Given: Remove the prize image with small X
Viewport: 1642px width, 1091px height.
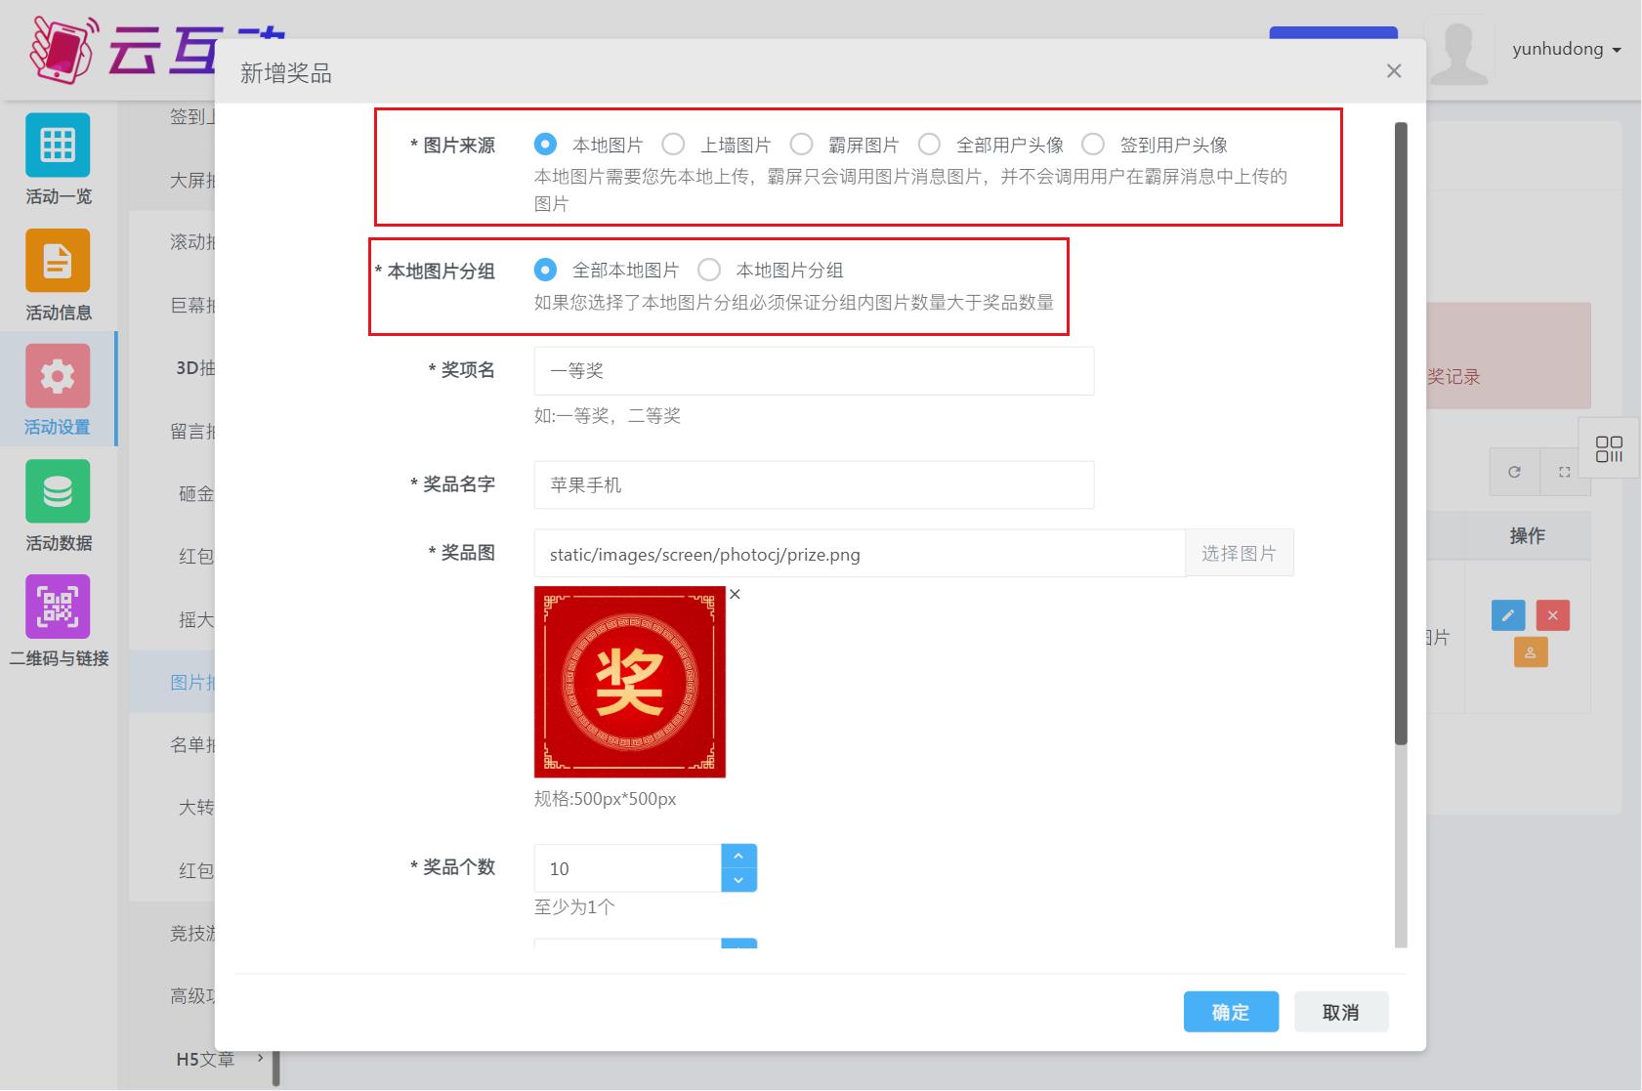Looking at the screenshot, I should pyautogui.click(x=736, y=594).
